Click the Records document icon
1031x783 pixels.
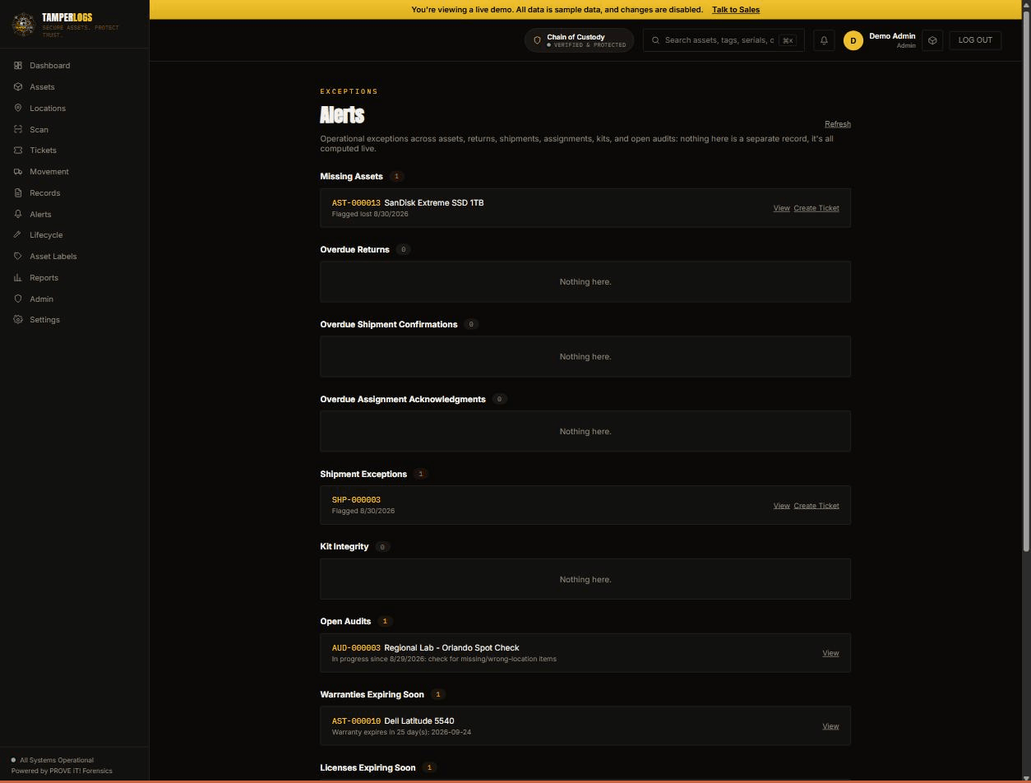[x=18, y=192]
